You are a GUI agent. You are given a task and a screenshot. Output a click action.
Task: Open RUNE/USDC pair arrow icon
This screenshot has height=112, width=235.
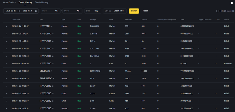pyautogui.click(x=53, y=78)
